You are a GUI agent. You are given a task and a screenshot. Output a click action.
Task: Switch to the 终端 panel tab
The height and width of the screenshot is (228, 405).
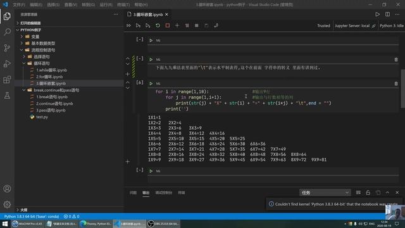tap(182, 193)
